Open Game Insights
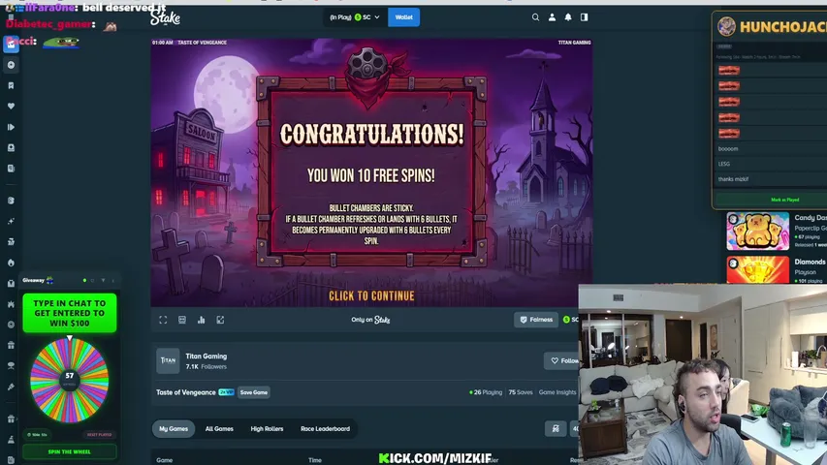This screenshot has height=465, width=827. pyautogui.click(x=557, y=392)
